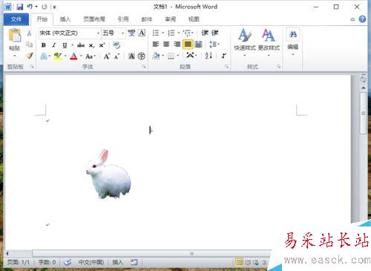Image resolution: width=371 pixels, height=271 pixels.
Task: Shrink font size with small A
Action: point(116,56)
